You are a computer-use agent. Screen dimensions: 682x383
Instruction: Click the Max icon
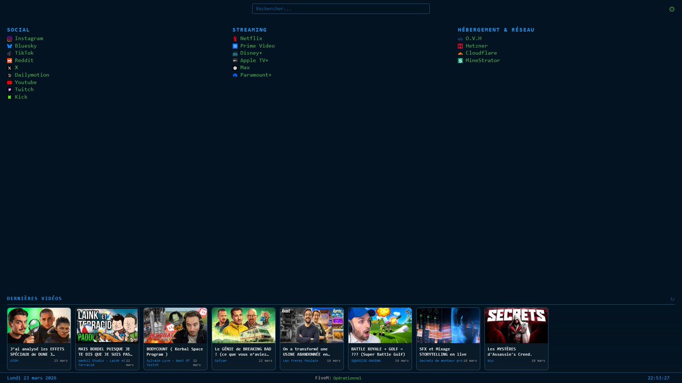(x=235, y=68)
